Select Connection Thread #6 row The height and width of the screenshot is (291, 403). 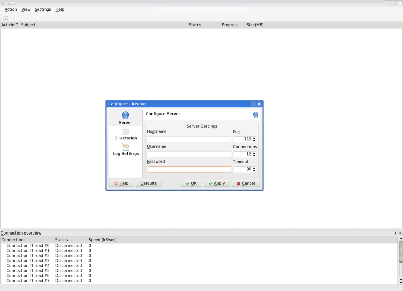[x=28, y=276]
